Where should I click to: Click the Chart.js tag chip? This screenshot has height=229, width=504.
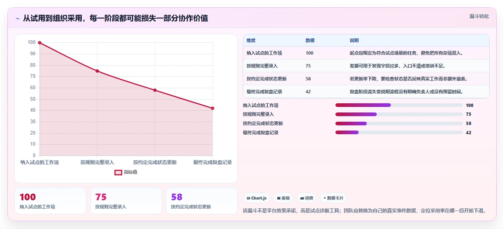[x=257, y=198]
